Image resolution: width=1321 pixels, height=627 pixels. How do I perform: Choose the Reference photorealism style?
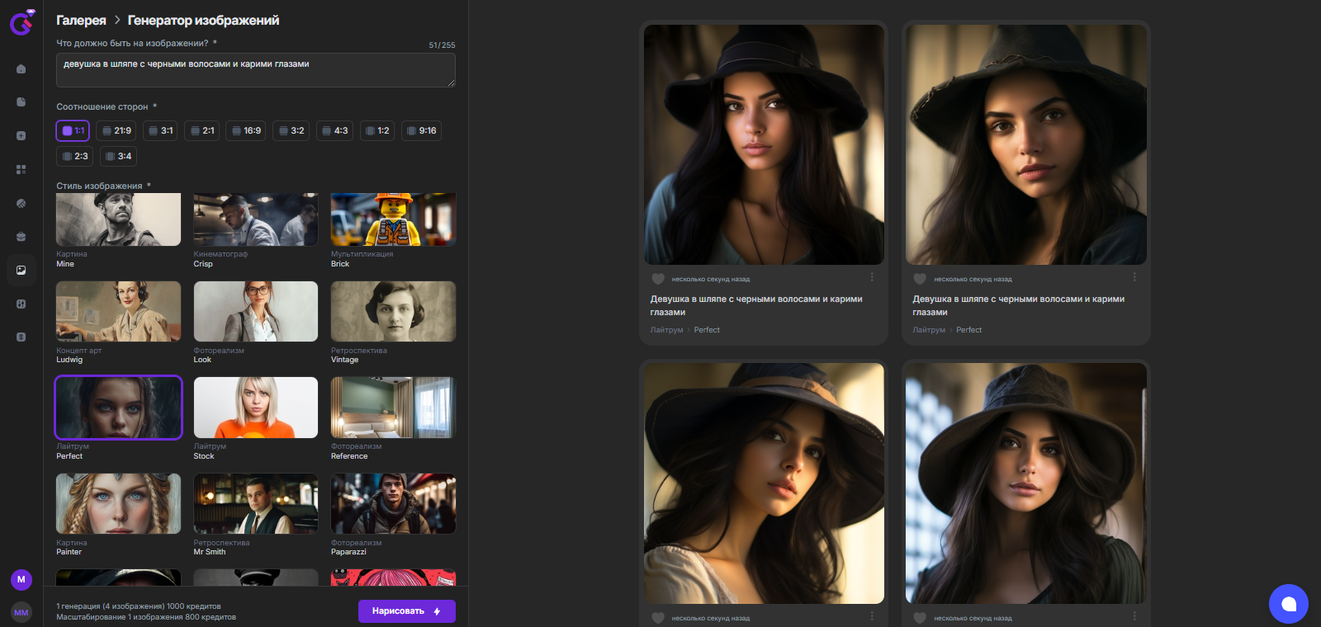pyautogui.click(x=393, y=408)
